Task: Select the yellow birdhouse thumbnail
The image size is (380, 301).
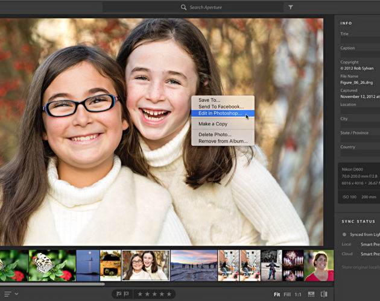Action: [x=110, y=265]
